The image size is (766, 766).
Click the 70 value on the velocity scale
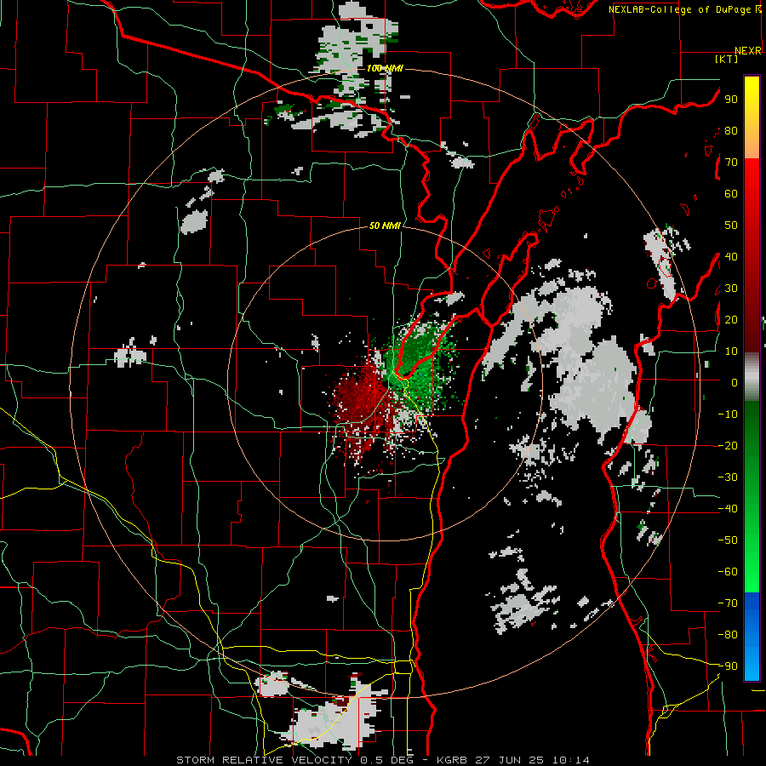731,163
